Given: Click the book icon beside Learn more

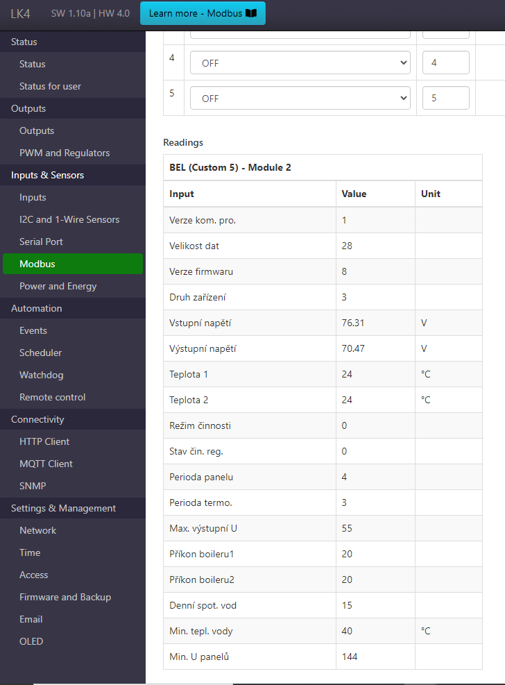Looking at the screenshot, I should tap(251, 13).
